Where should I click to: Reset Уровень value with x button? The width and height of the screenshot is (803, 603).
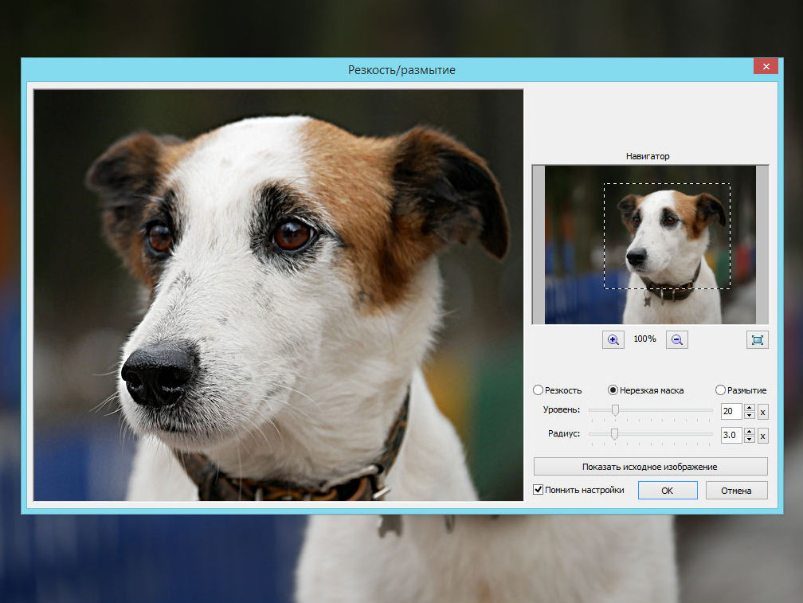762,412
